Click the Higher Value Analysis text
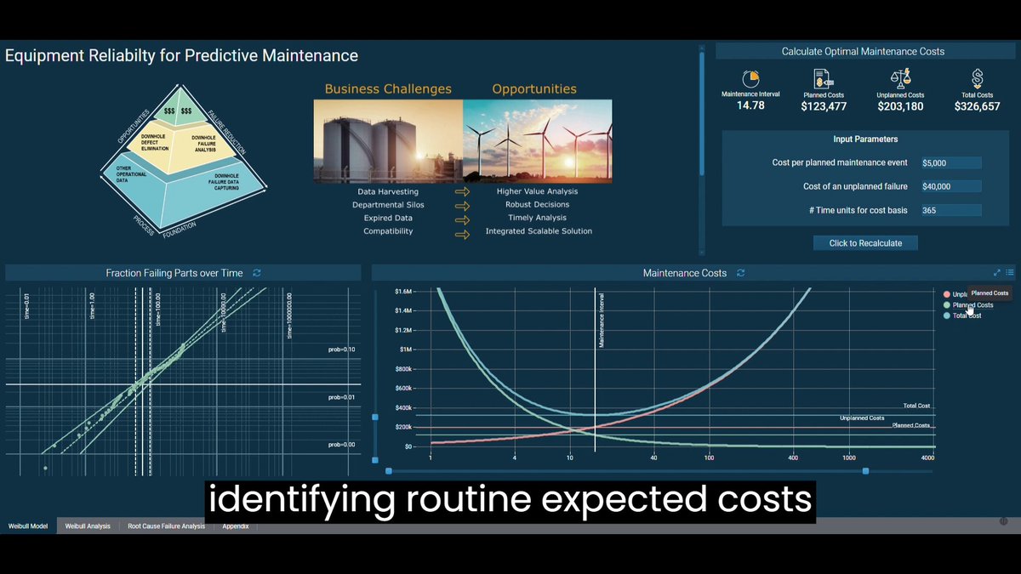 537,192
